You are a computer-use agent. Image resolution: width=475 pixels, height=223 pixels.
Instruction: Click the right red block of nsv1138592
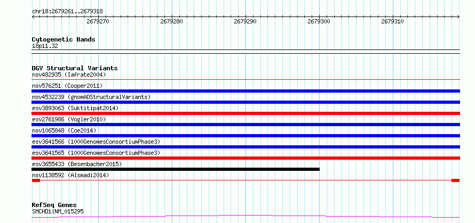point(456,180)
